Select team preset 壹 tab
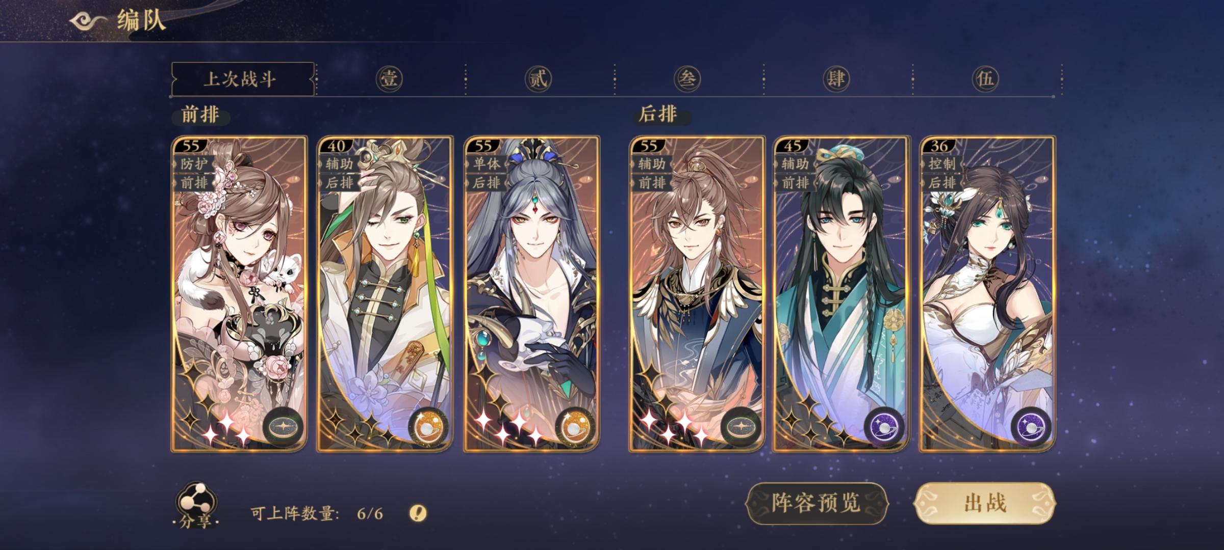The height and width of the screenshot is (550, 1224). 389,79
